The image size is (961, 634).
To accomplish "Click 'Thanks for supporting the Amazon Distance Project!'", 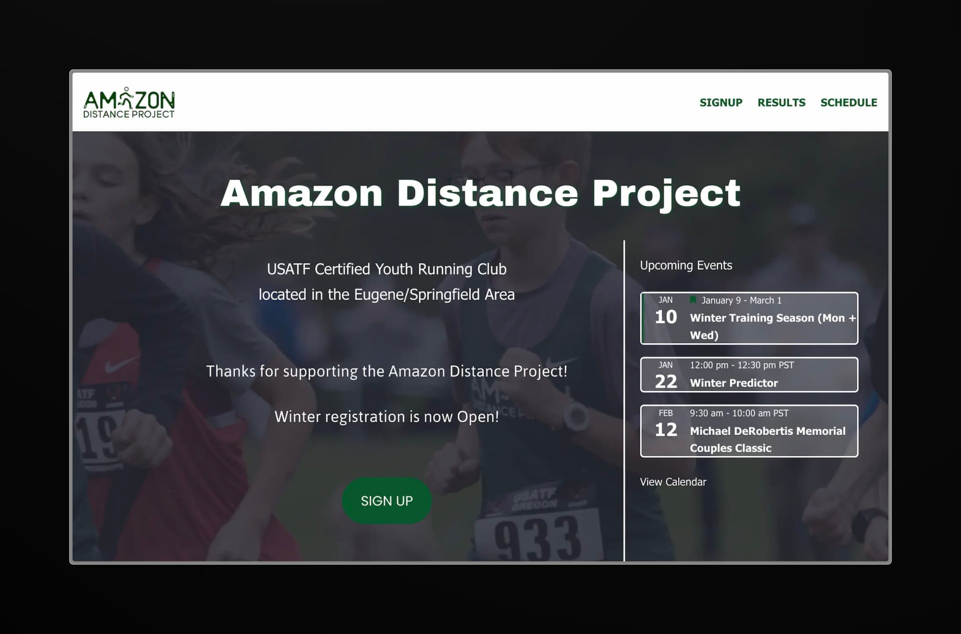I will coord(386,371).
